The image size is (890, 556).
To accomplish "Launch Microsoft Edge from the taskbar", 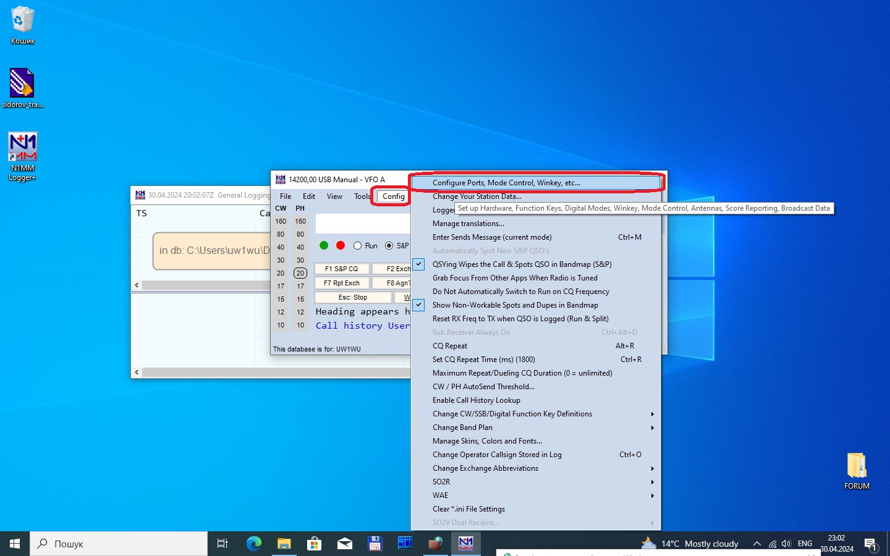I will [x=253, y=544].
